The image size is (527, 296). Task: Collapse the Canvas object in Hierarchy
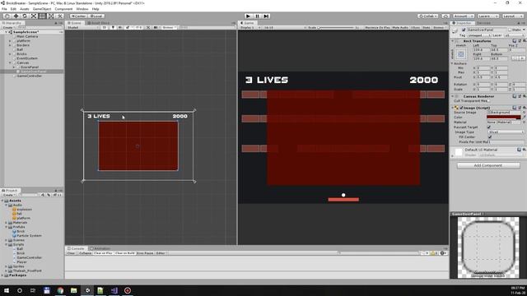coord(10,62)
